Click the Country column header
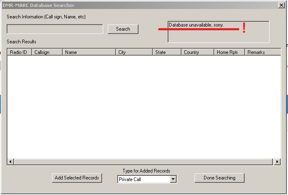The width and height of the screenshot is (288, 195). (x=197, y=52)
